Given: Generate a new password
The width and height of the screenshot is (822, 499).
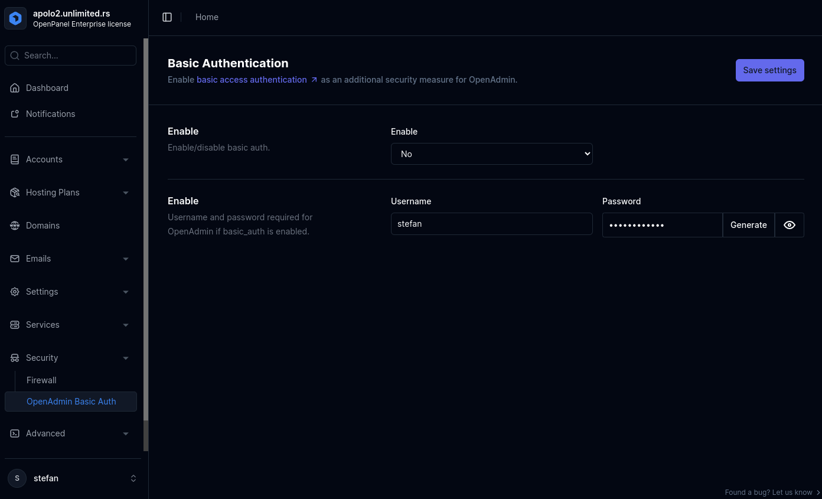Looking at the screenshot, I should click(748, 225).
